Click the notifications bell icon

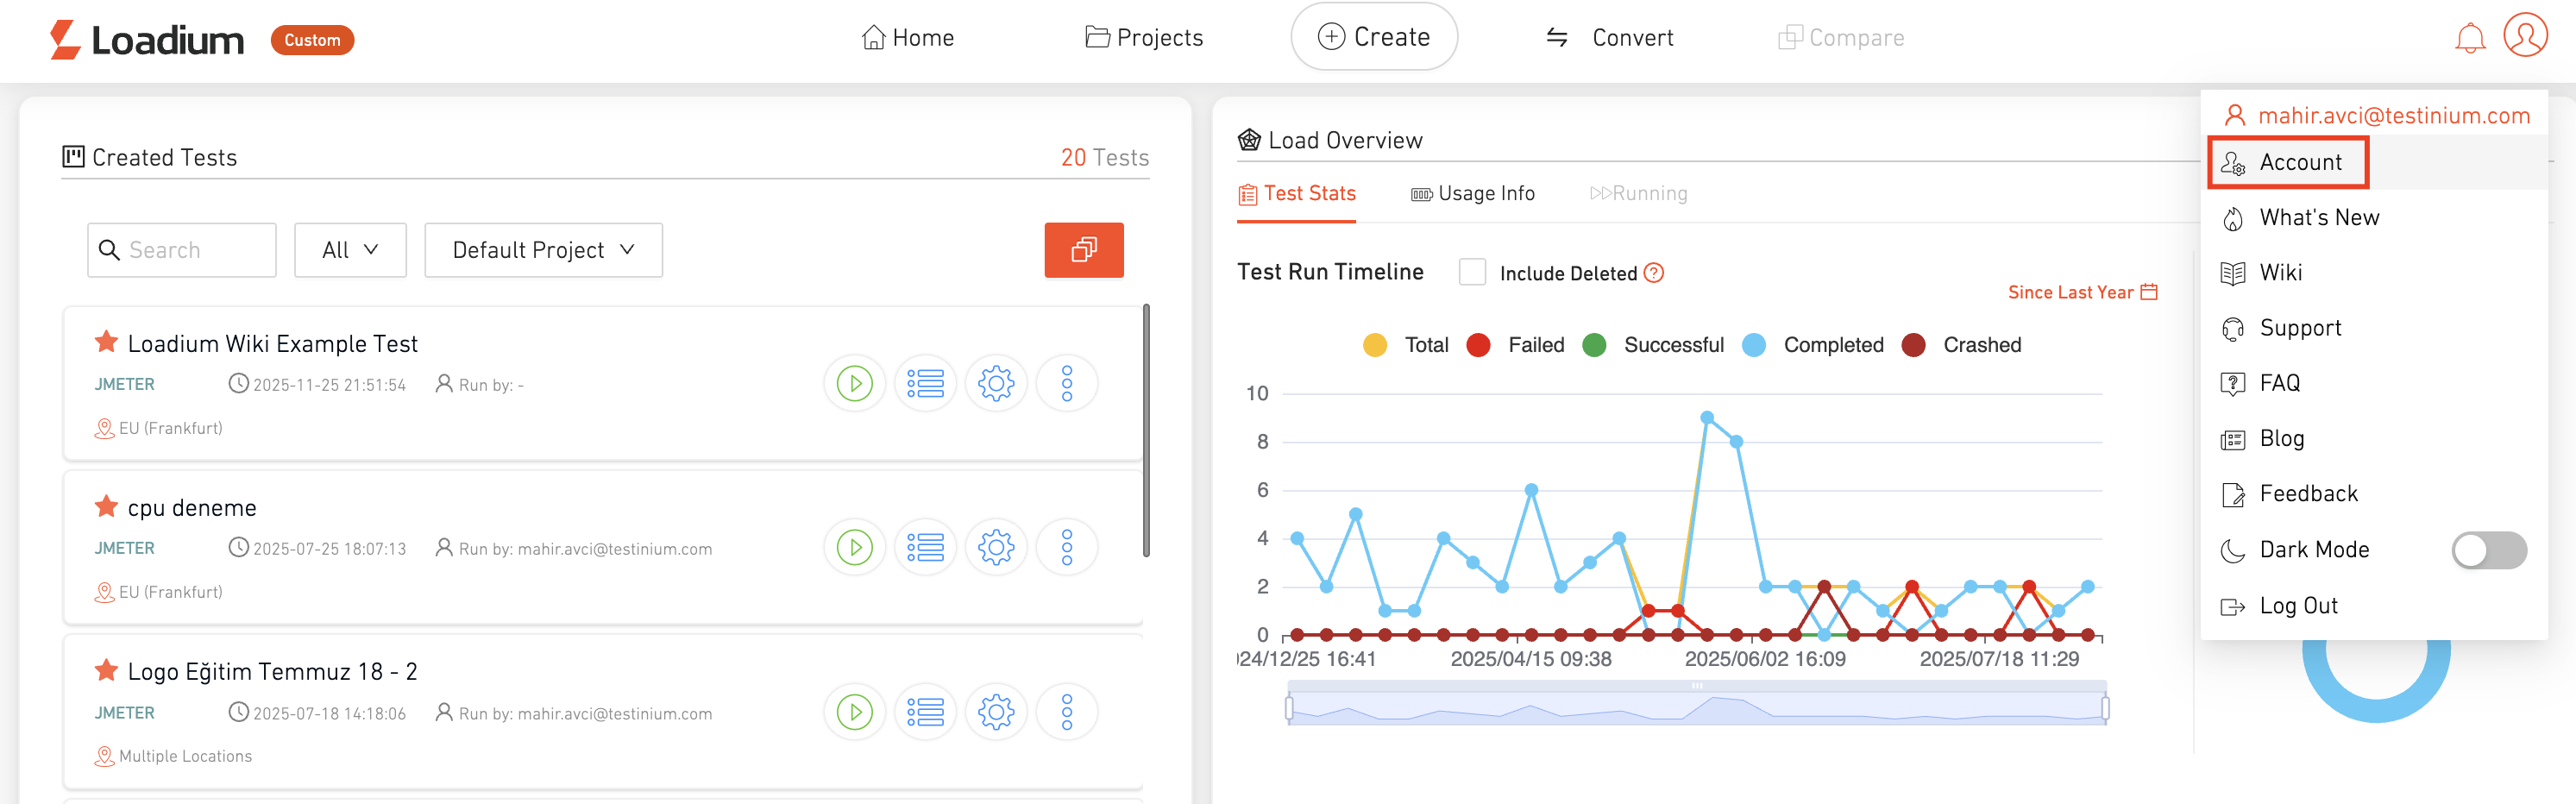click(2469, 38)
